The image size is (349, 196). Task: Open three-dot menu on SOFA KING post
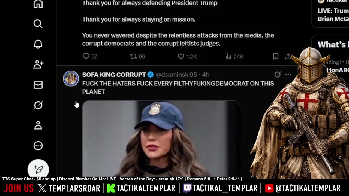(x=288, y=74)
